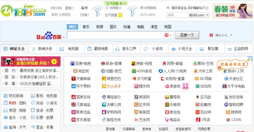Click the 美团网 icon

point(136,97)
